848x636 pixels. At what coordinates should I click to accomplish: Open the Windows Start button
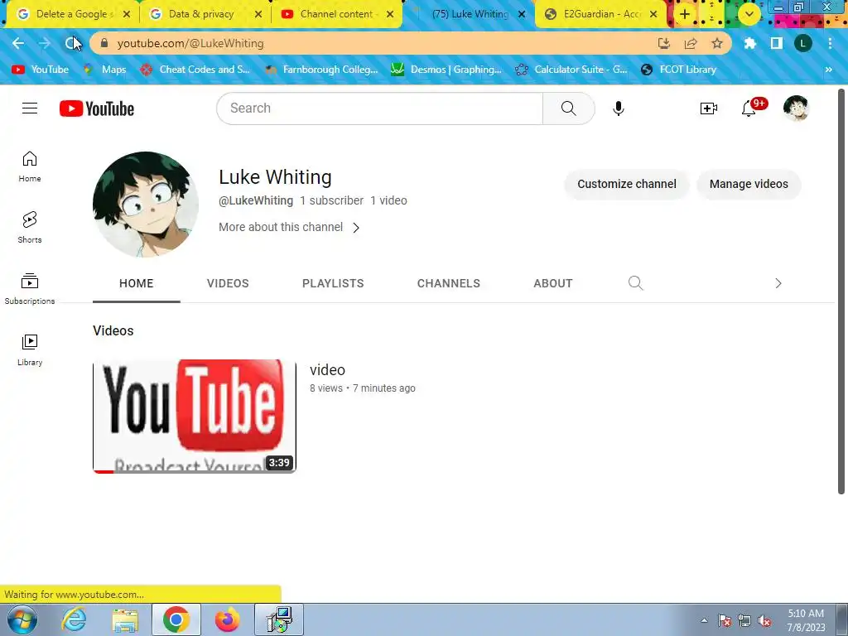pyautogui.click(x=22, y=619)
